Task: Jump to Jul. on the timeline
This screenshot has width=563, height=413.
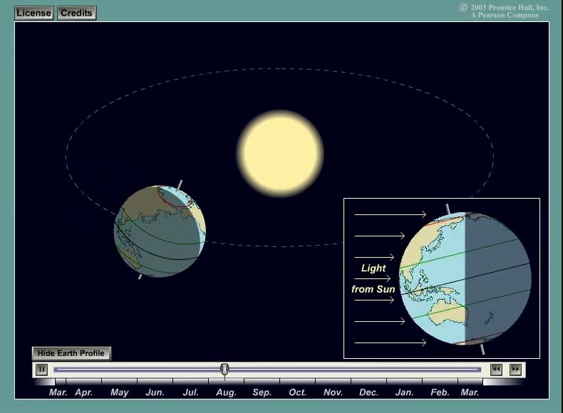Action: click(x=191, y=392)
